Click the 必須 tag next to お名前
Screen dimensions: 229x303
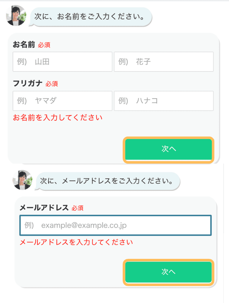tap(44, 45)
